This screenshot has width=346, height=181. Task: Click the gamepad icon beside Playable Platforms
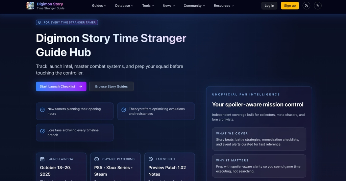[97, 159]
